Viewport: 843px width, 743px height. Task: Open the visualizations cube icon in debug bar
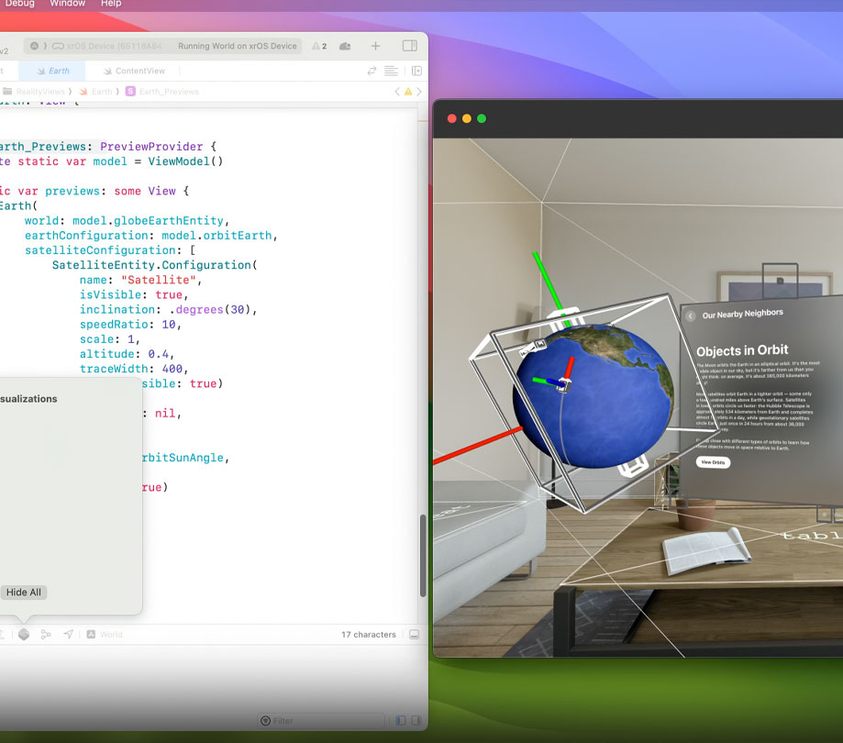(24, 635)
